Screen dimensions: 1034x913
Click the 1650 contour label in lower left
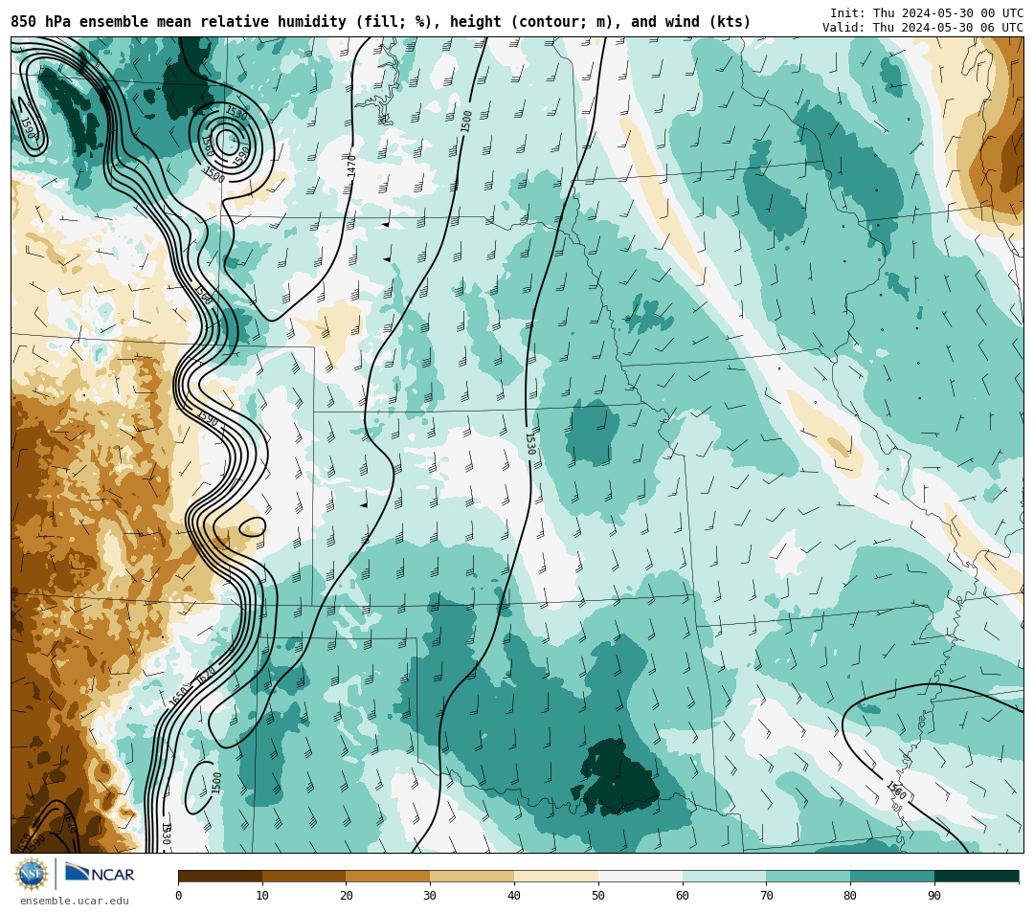[x=179, y=696]
